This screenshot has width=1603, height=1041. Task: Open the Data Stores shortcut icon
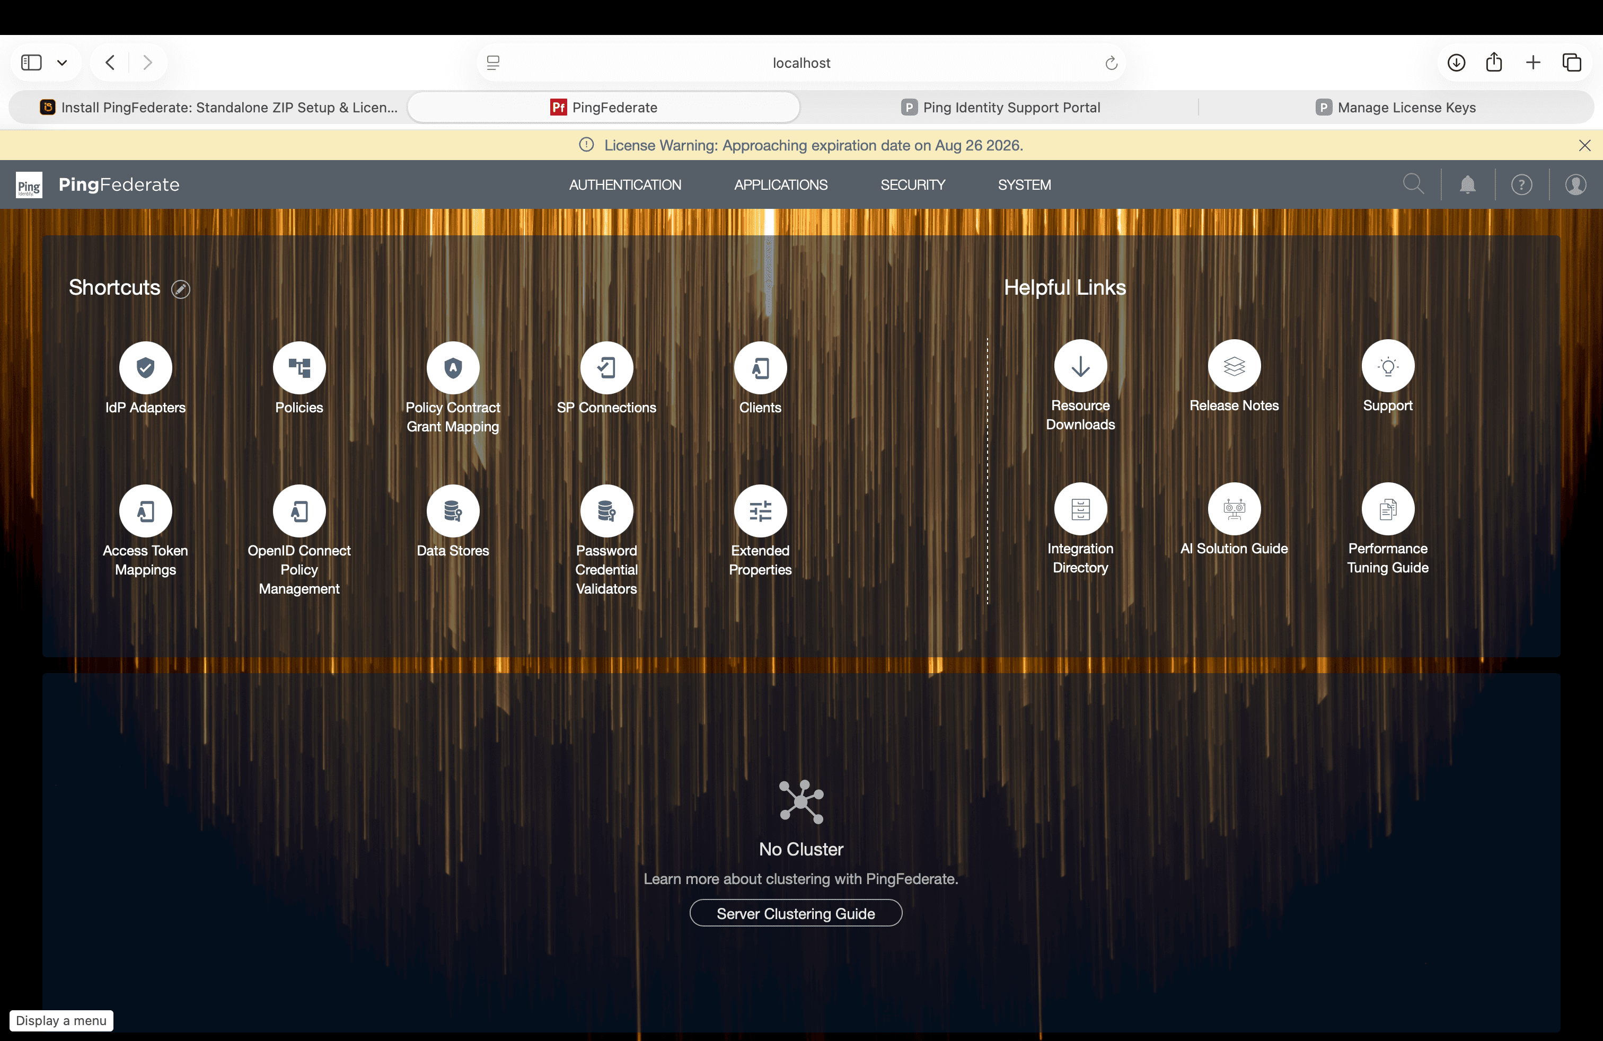(453, 511)
